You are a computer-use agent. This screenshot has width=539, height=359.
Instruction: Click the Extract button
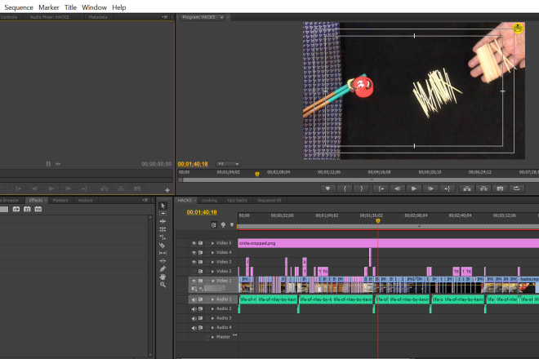(x=483, y=188)
